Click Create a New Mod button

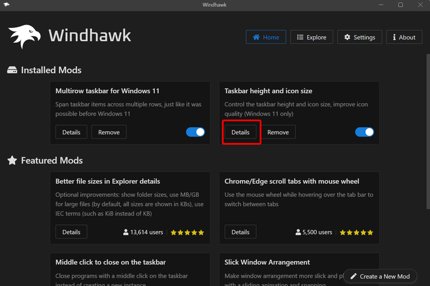pyautogui.click(x=380, y=276)
